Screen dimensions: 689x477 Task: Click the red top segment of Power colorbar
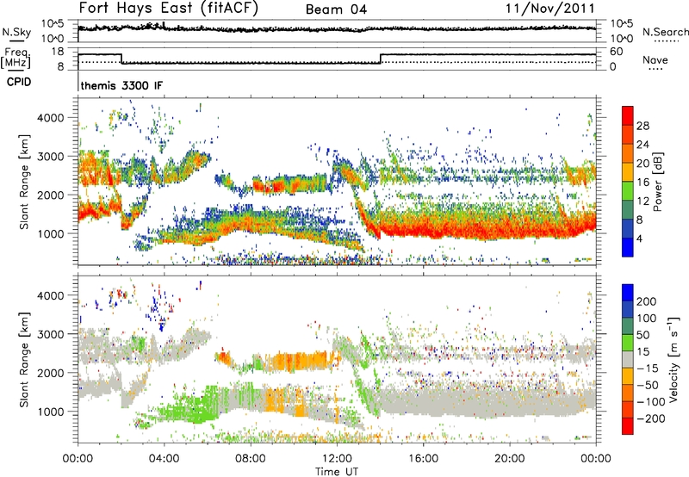(x=628, y=115)
